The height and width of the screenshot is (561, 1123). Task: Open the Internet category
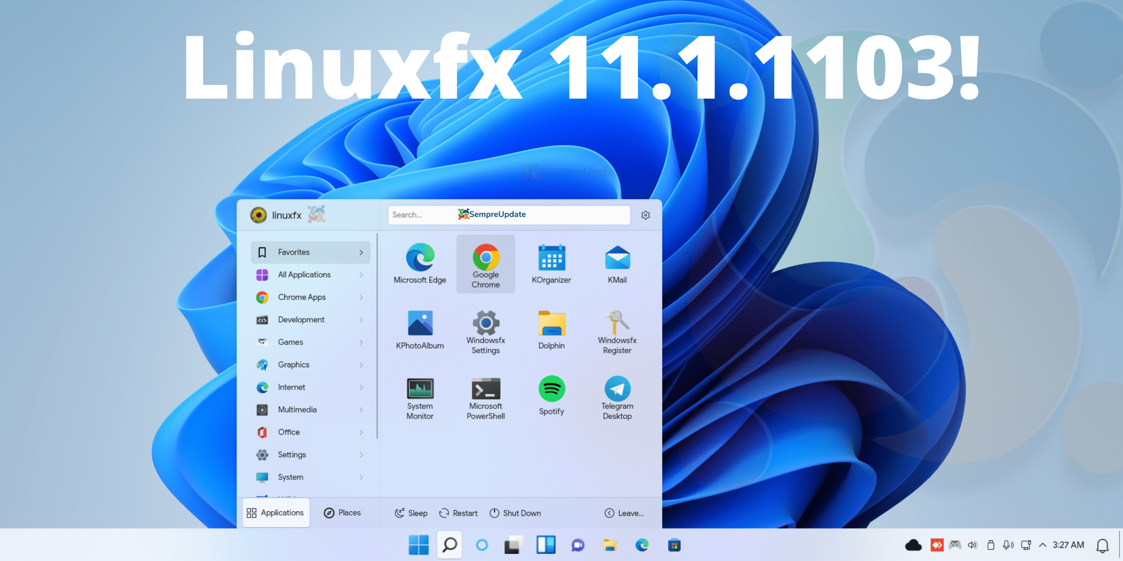click(x=311, y=387)
